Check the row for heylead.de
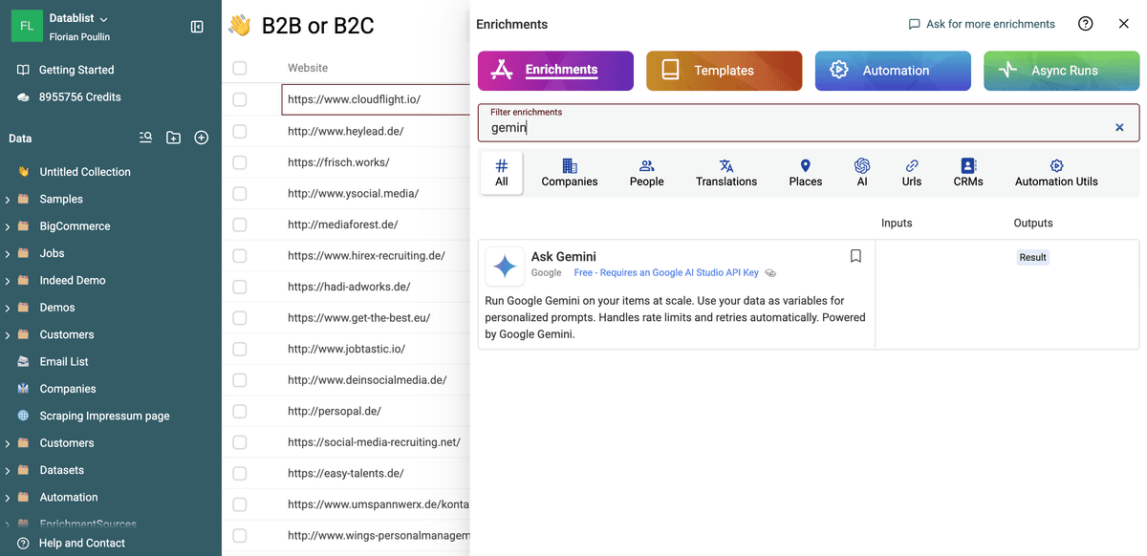The image size is (1147, 556). 239,131
